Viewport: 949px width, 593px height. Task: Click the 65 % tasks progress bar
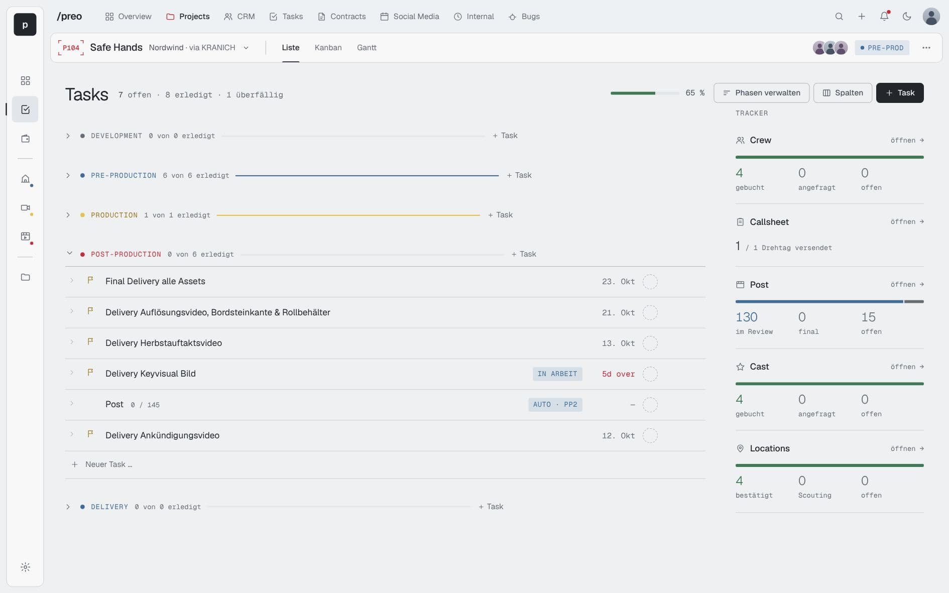click(645, 93)
